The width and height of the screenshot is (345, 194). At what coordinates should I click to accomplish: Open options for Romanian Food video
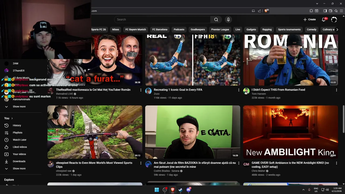[336, 90]
